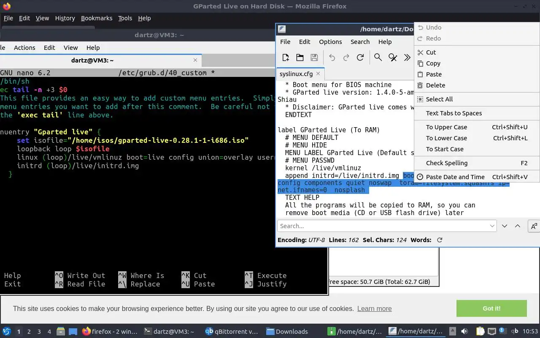The image size is (540, 338).
Task: Follow the Learn more cookie link
Action: 374,309
